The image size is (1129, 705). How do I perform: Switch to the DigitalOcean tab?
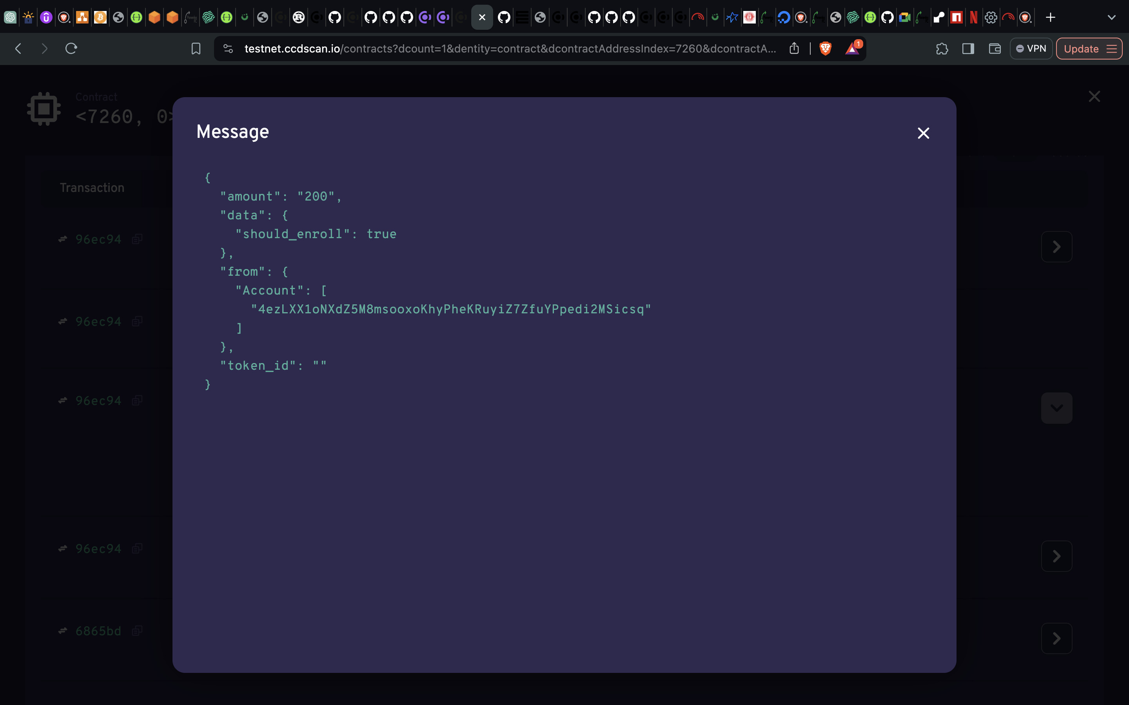click(784, 18)
